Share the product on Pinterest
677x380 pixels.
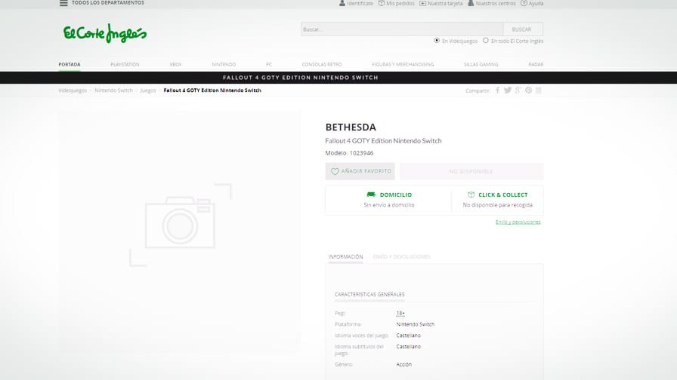[x=528, y=90]
